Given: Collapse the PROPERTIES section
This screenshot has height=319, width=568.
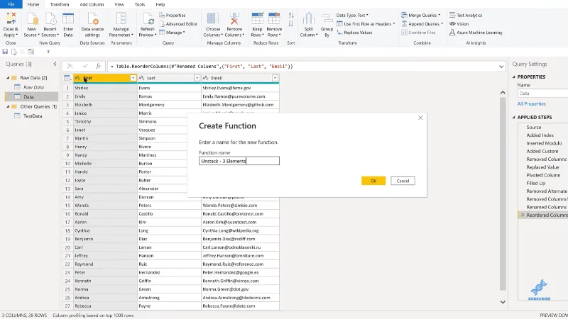Looking at the screenshot, I should 513,77.
